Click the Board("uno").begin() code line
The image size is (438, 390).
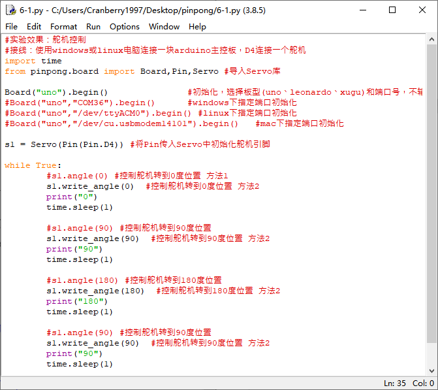56,92
